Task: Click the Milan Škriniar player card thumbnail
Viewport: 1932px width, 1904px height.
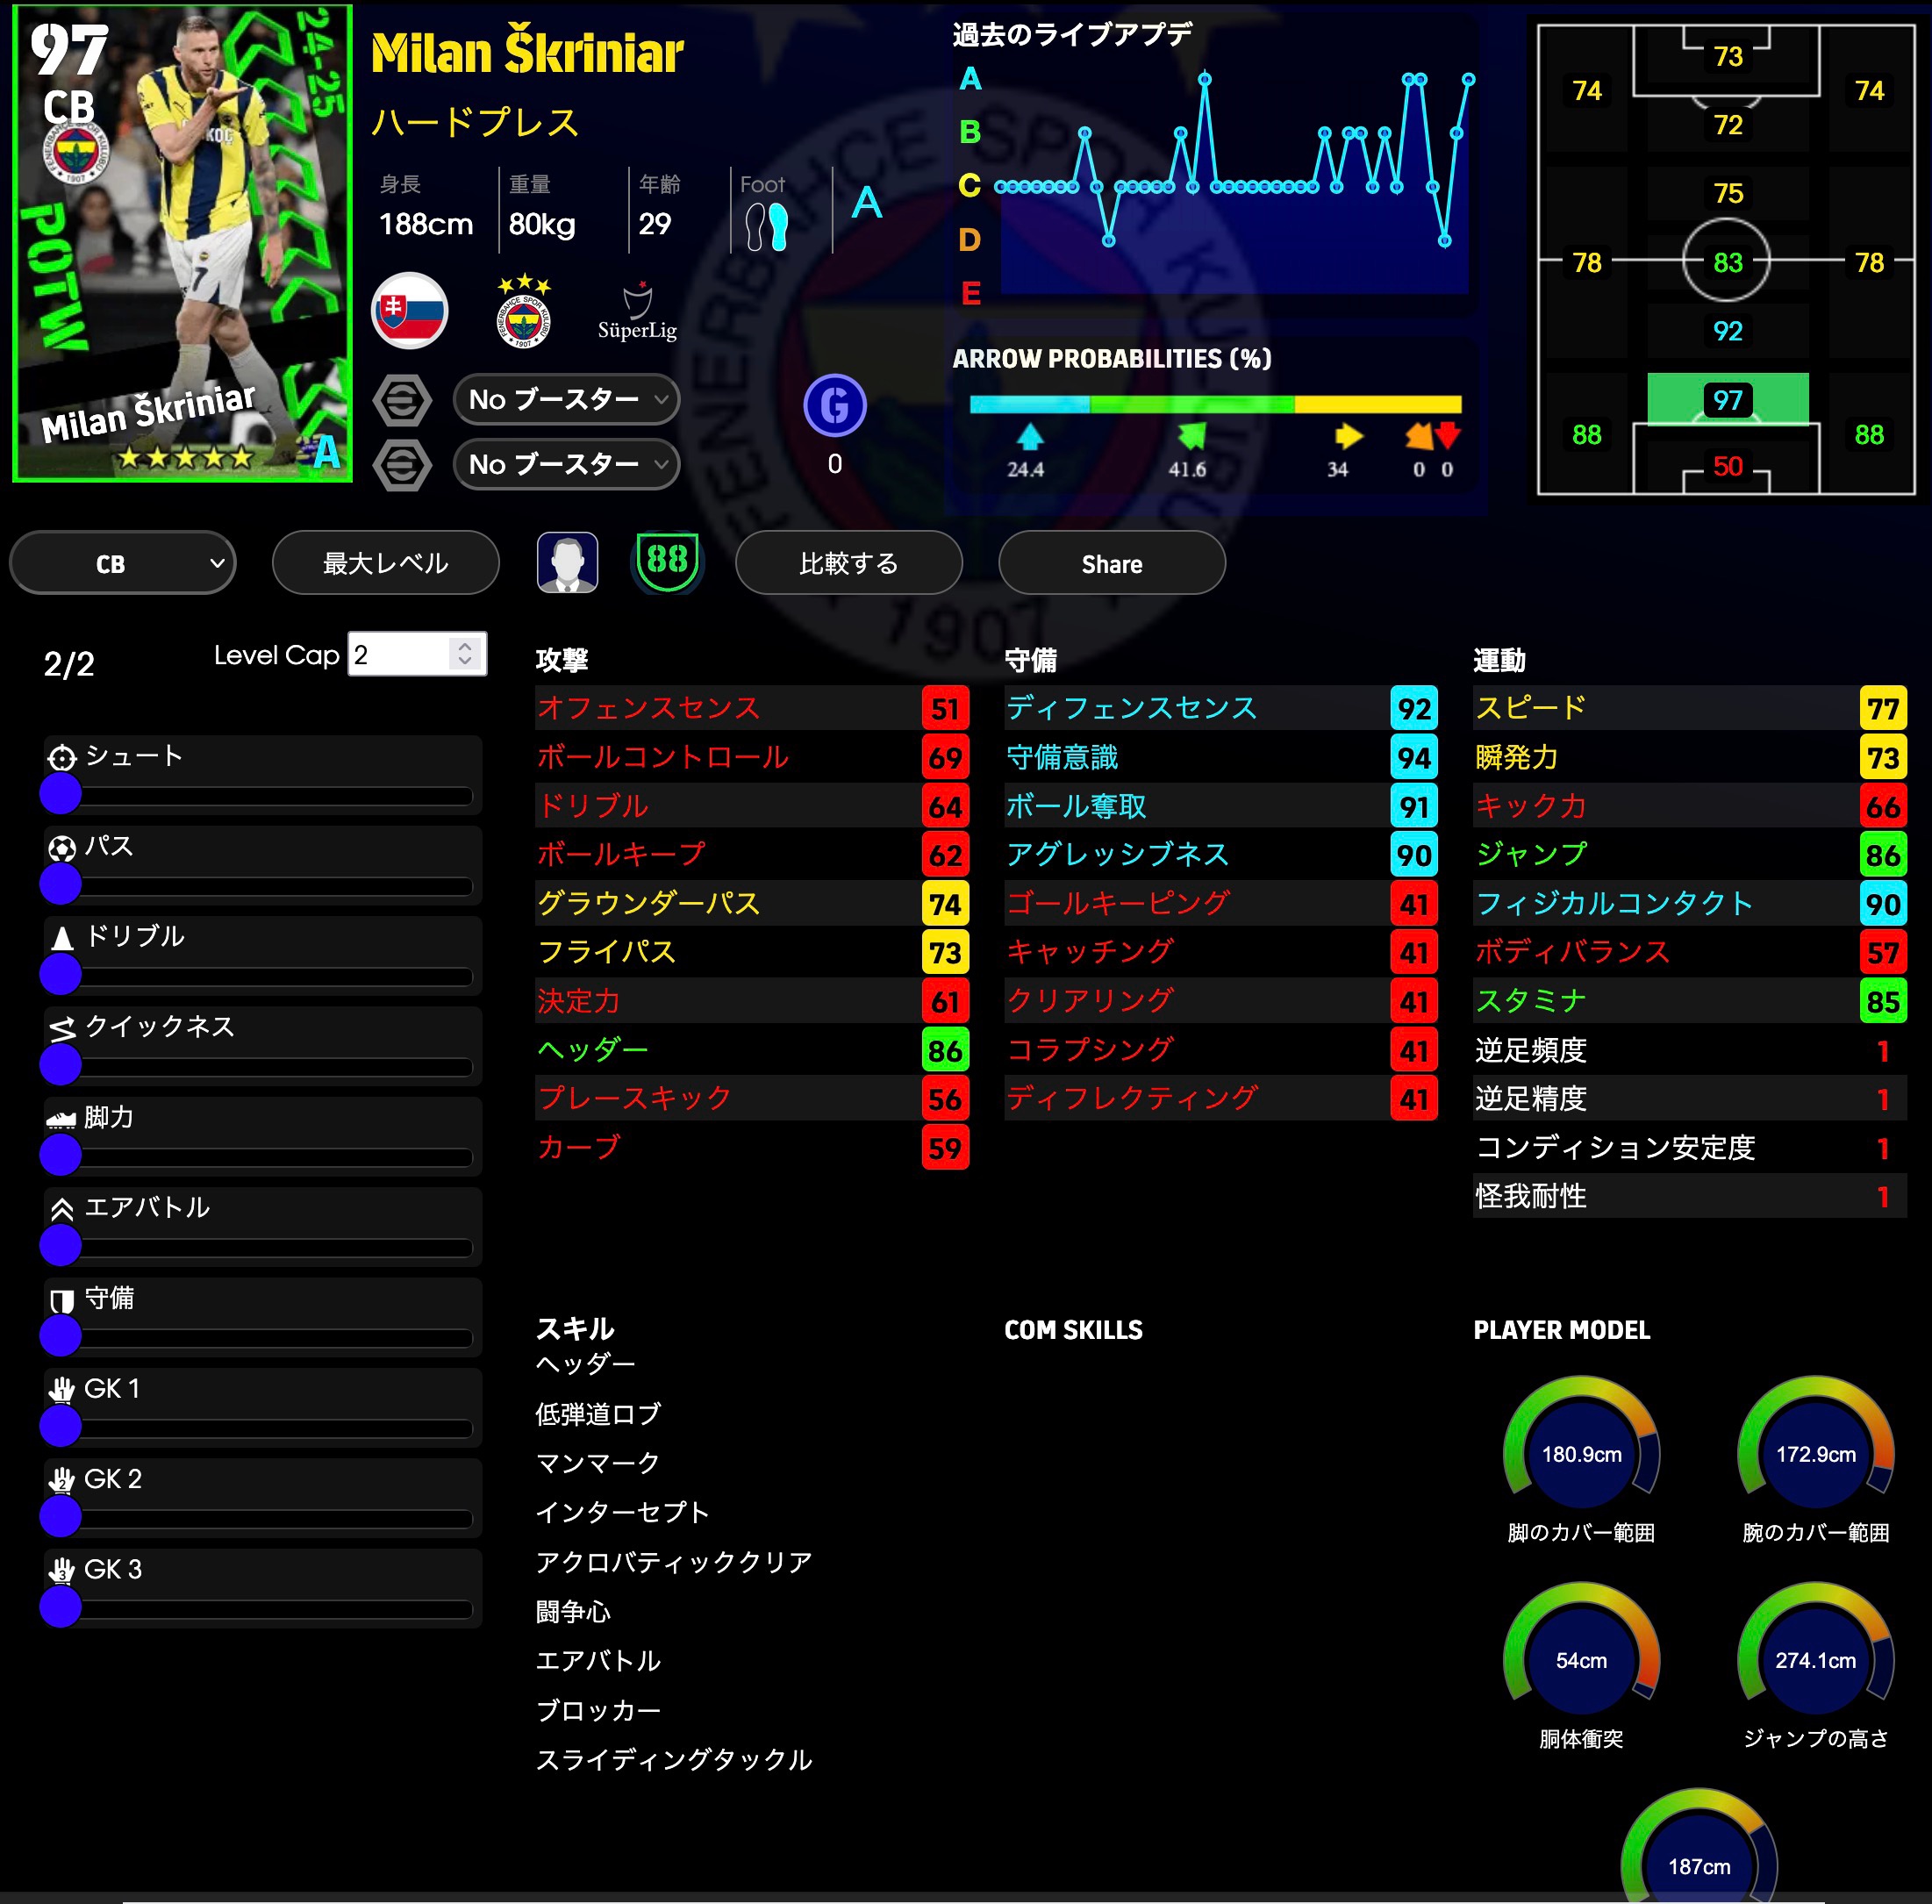Action: 182,243
